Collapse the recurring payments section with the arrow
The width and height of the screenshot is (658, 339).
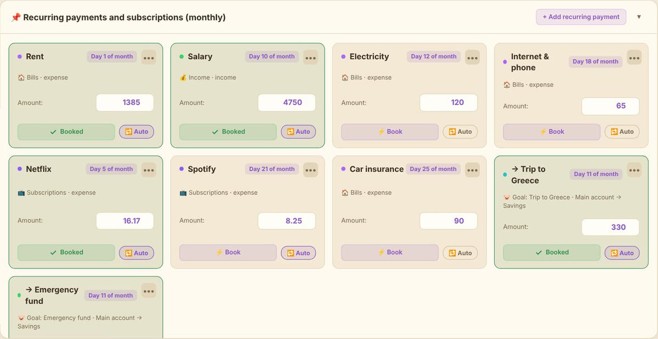pos(639,17)
